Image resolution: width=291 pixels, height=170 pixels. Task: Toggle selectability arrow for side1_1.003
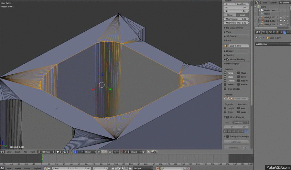pyautogui.click(x=284, y=21)
